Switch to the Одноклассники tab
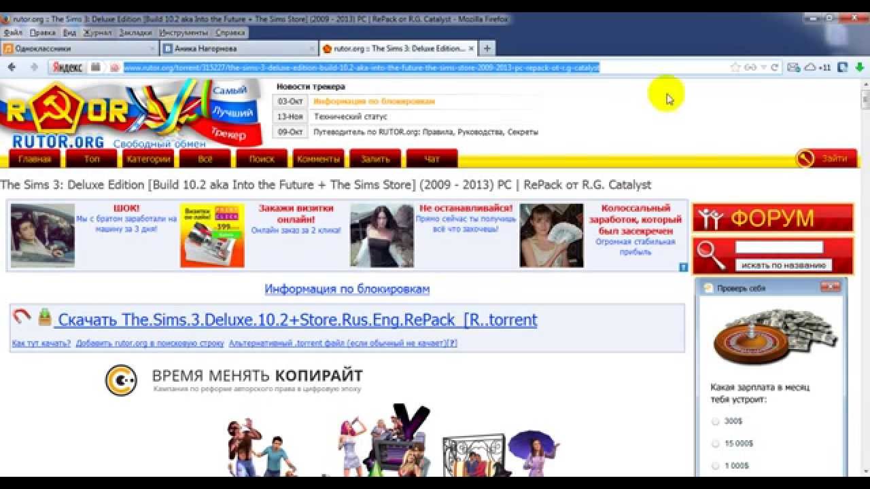This screenshot has height=489, width=870. click(79, 49)
